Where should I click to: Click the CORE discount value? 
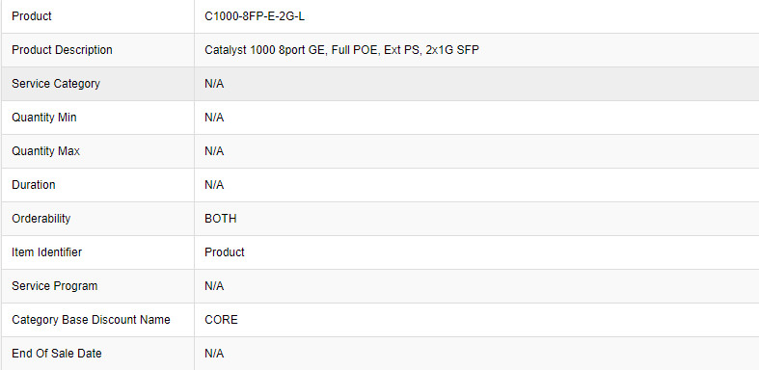coord(221,320)
